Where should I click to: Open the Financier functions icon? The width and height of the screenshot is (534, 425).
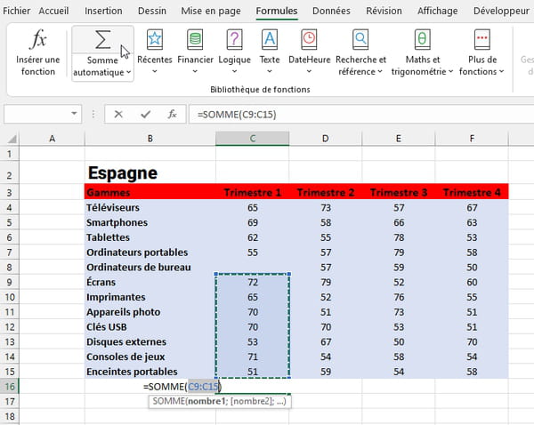[x=195, y=39]
